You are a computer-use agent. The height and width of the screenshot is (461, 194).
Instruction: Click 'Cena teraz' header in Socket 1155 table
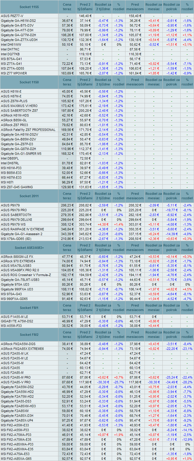tap(67, 7)
